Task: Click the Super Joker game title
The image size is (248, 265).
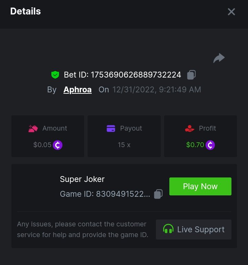Action: coord(82,179)
